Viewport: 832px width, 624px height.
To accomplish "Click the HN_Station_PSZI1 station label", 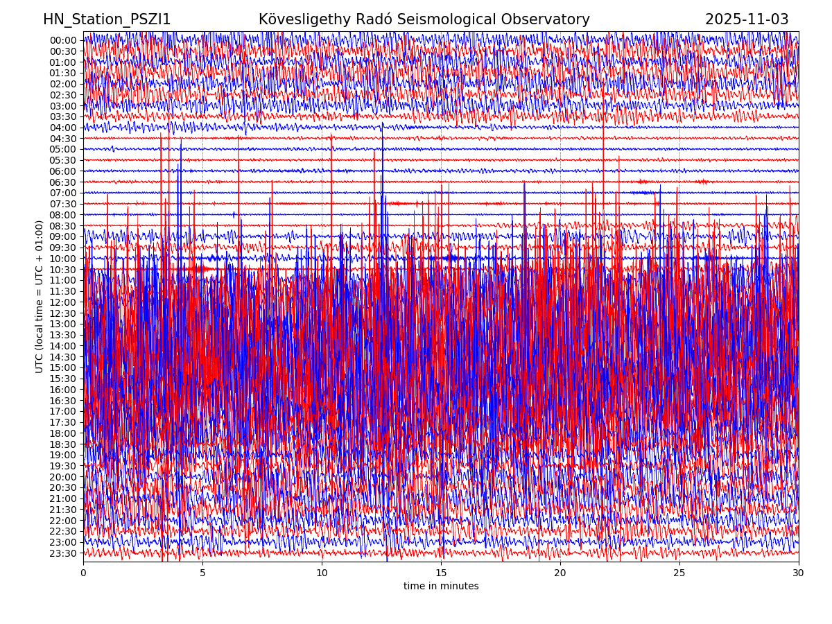I will 107,19.
